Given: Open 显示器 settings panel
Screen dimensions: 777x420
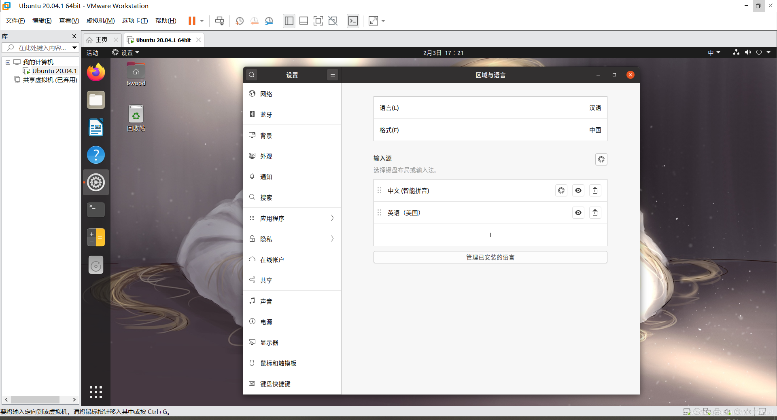Looking at the screenshot, I should click(292, 342).
